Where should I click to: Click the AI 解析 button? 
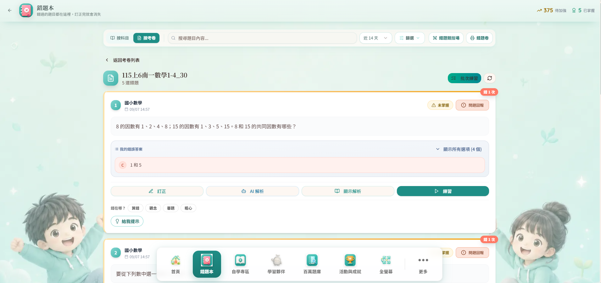coord(252,191)
